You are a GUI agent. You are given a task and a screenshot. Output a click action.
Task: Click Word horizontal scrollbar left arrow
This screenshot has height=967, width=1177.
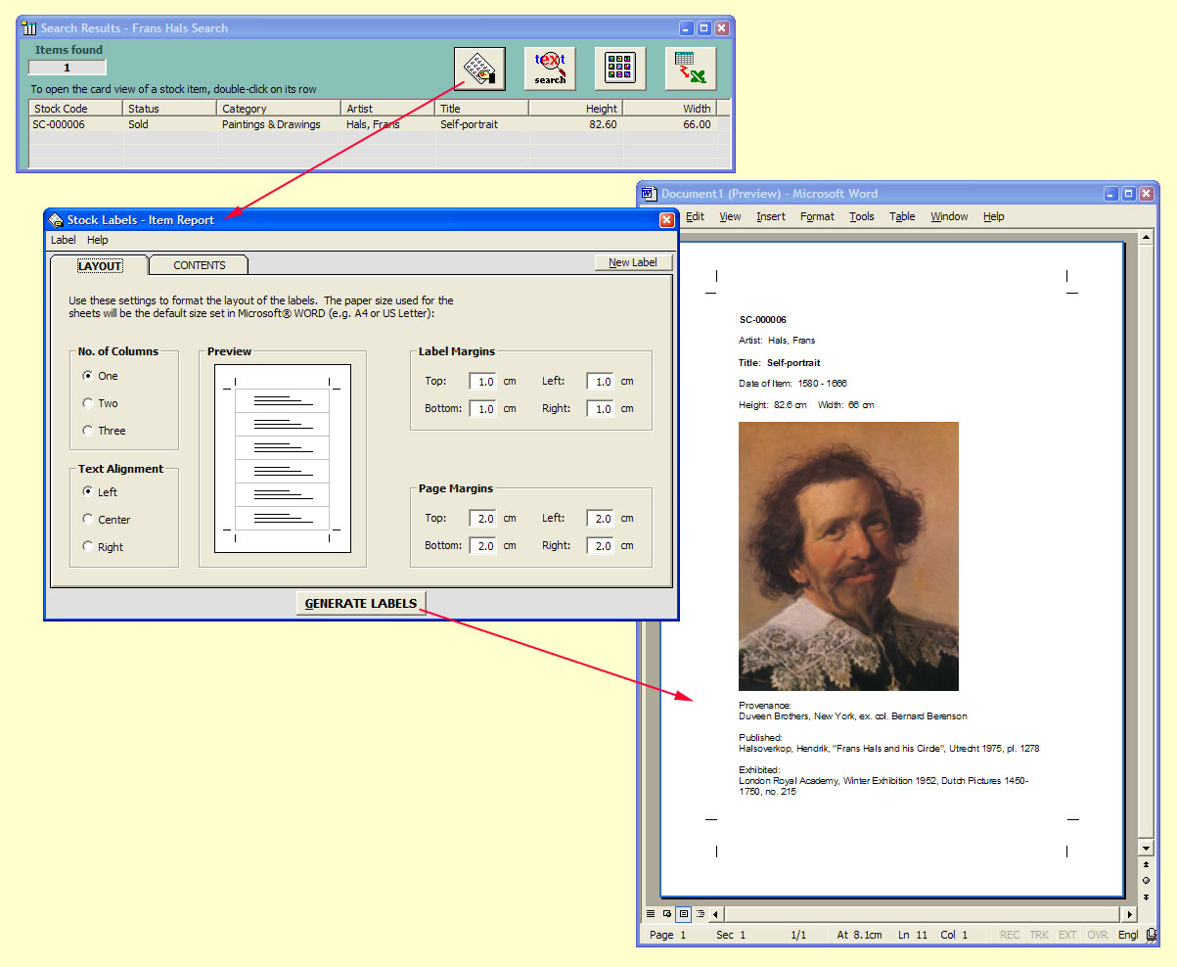[x=716, y=914]
